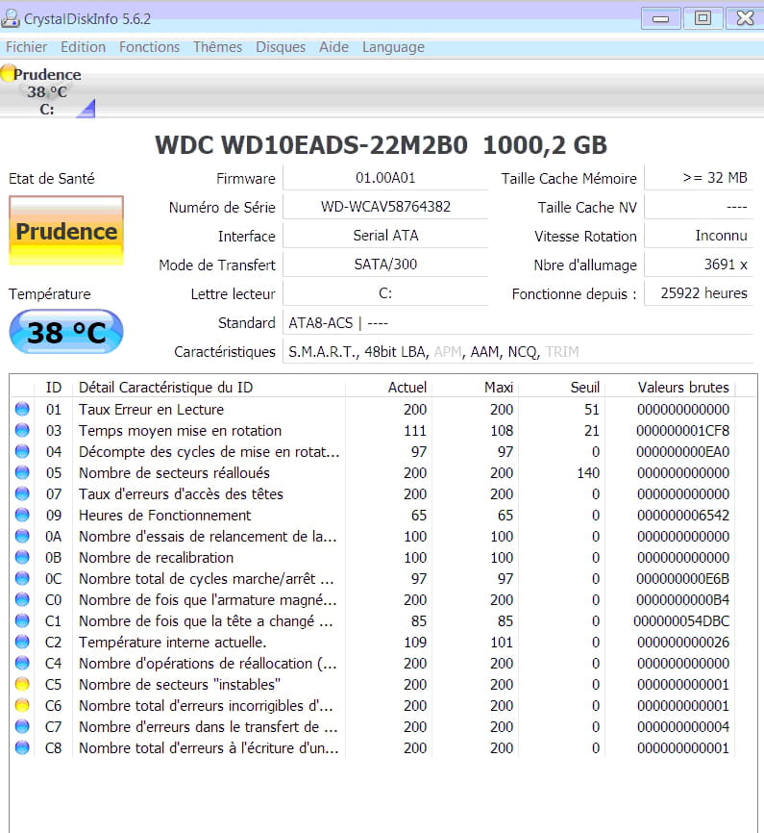Click the 38 °C temperature indicator button
The image size is (764, 833).
pyautogui.click(x=66, y=332)
